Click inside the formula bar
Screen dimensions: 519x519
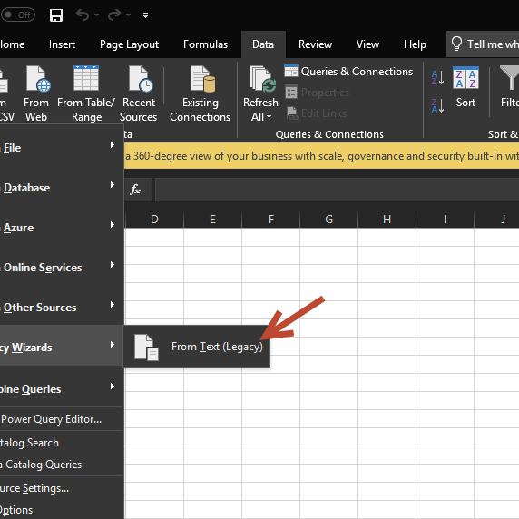click(337, 190)
